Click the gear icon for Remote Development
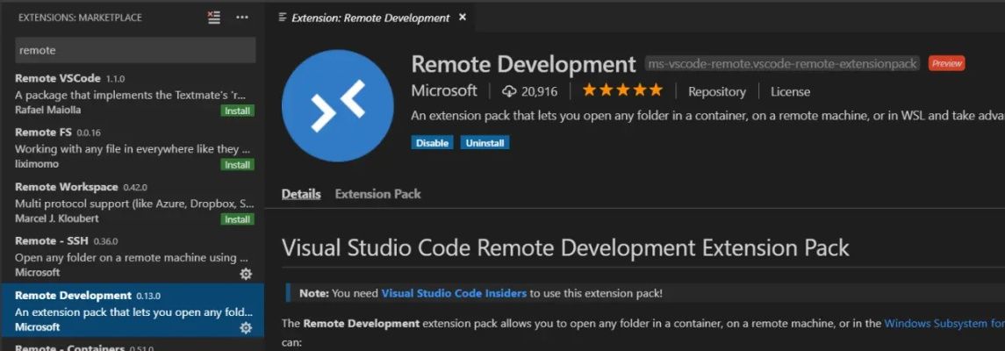 tap(246, 328)
